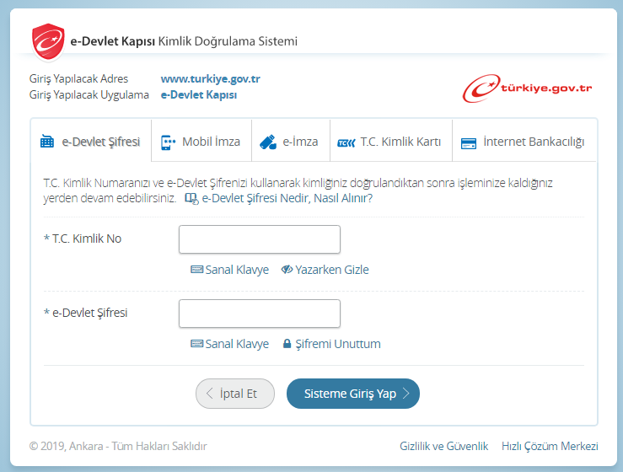Click the keyboard icon under e-Devlet Şifresi field
This screenshot has height=472, width=623.
(196, 345)
